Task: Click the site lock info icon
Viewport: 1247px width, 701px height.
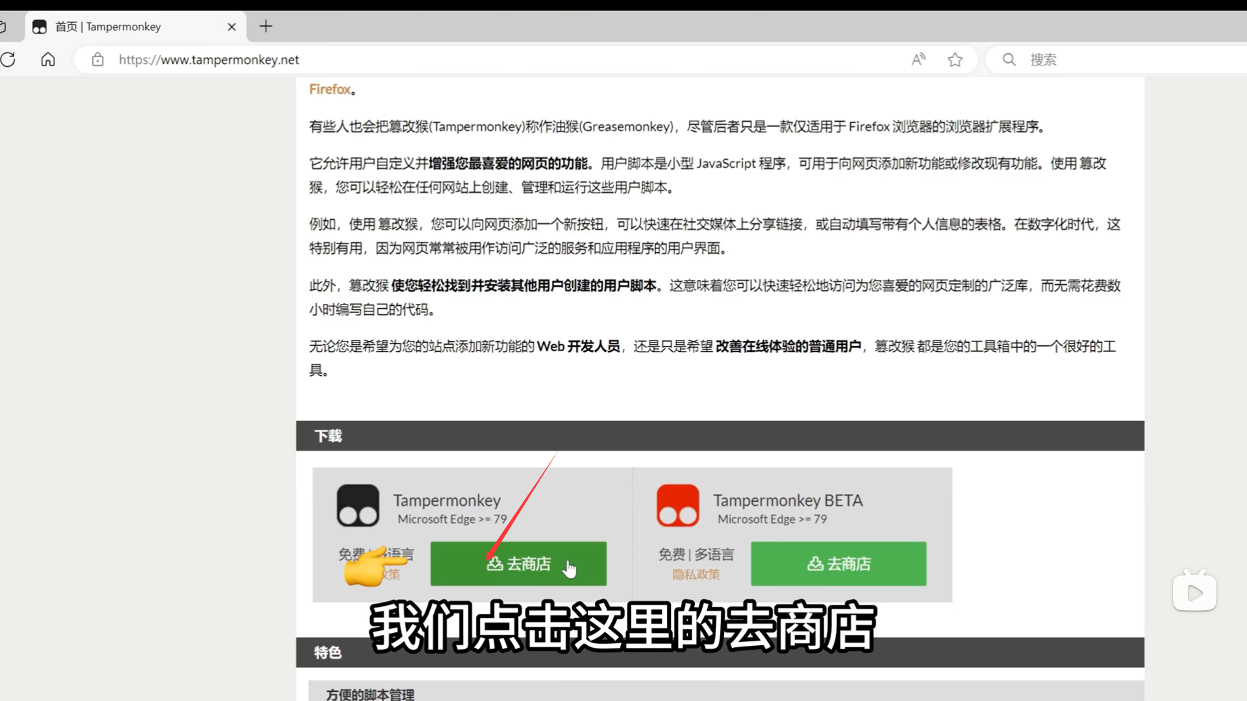Action: (97, 60)
